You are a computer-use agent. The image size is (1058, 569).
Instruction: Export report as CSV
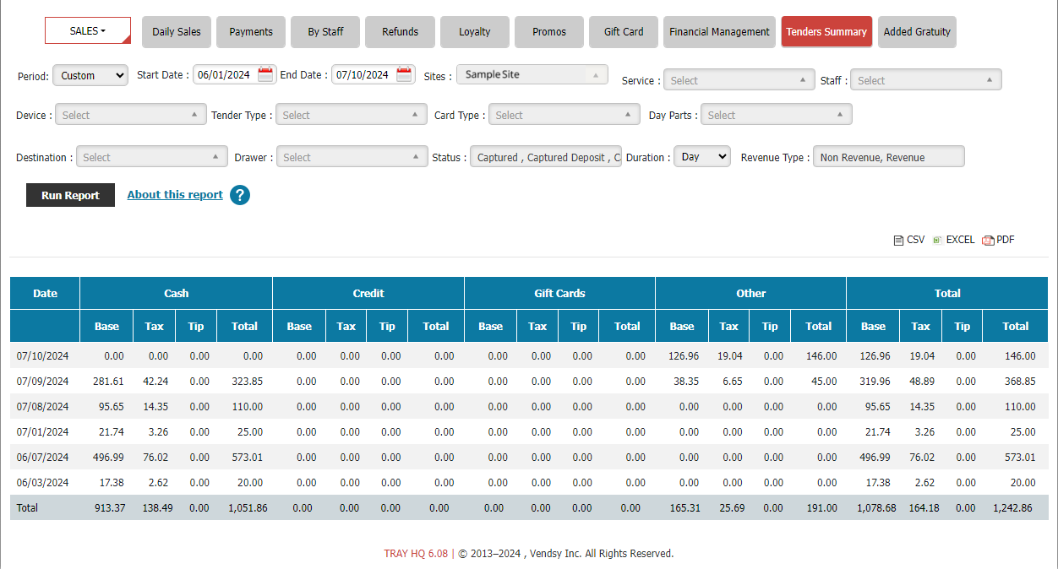[909, 240]
